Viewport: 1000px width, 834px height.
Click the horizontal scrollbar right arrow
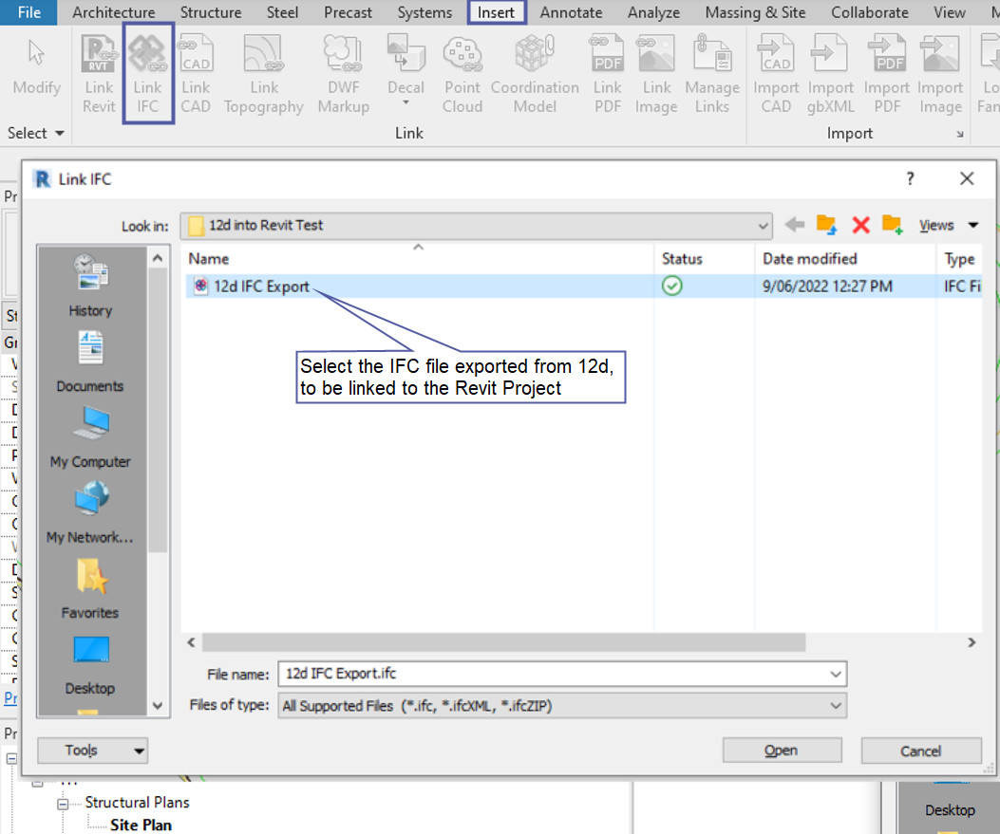972,642
